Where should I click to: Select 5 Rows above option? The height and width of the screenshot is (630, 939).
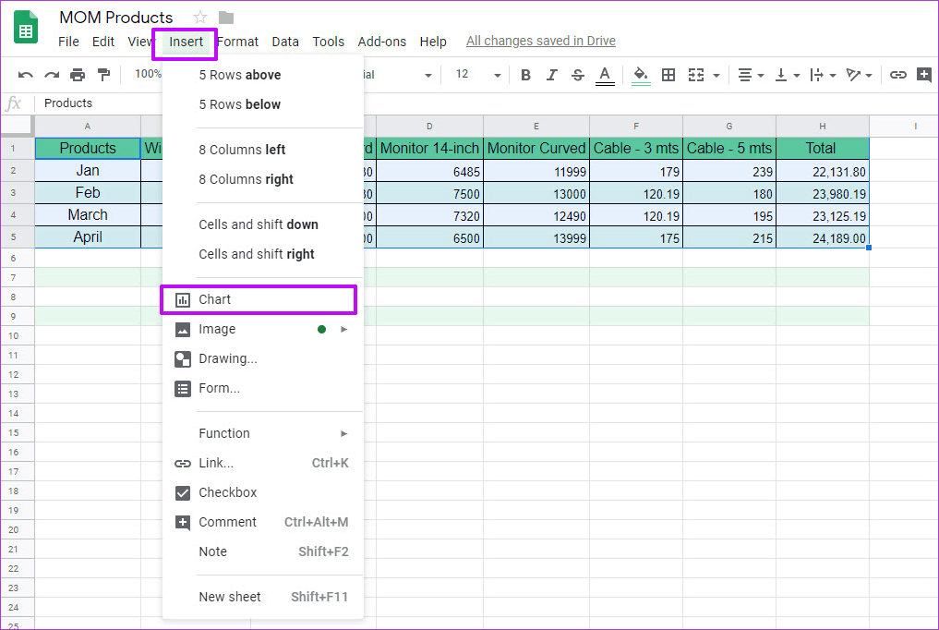coord(240,75)
